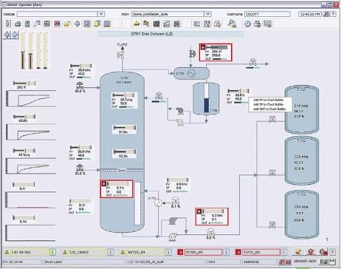
Task: Select Add PV to Chart Builder
Action: pyautogui.click(x=268, y=100)
